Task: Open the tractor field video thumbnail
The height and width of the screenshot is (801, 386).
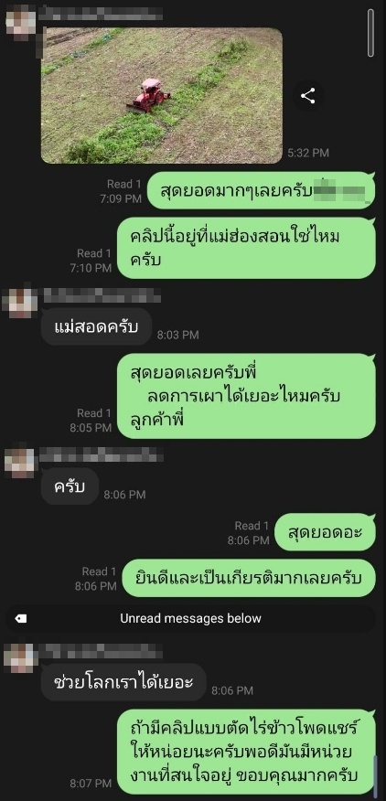Action: [162, 95]
